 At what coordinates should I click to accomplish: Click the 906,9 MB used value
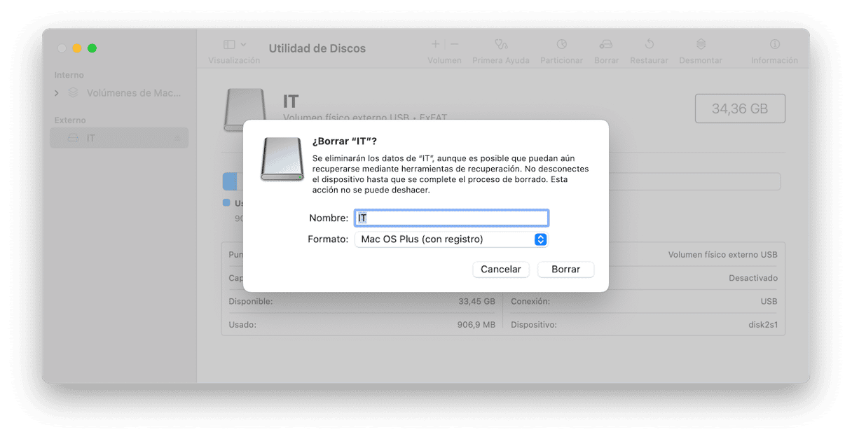(x=476, y=325)
